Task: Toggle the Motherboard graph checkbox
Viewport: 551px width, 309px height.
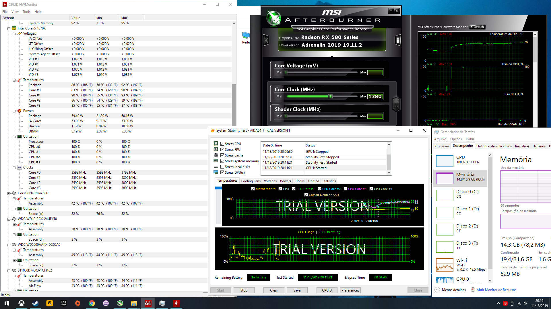Action: point(253,189)
